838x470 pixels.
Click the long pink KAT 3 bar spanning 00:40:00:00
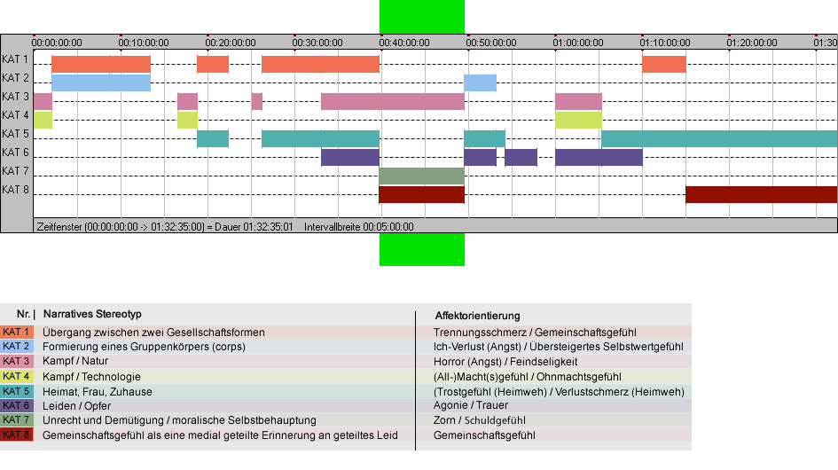coord(393,102)
